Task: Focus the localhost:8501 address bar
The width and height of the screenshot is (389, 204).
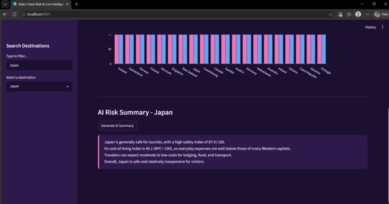Action: click(176, 14)
